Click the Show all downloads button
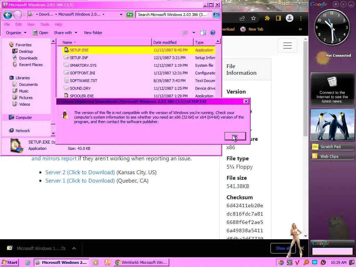Viewport: 356px width, 267px height. 283,248
